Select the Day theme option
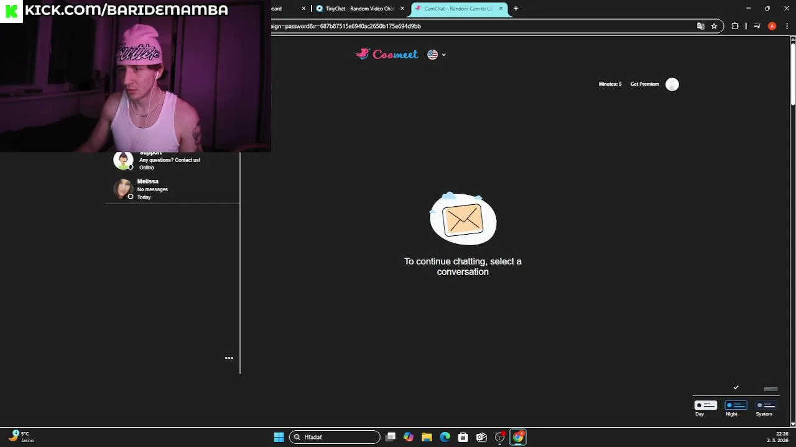 pyautogui.click(x=705, y=408)
